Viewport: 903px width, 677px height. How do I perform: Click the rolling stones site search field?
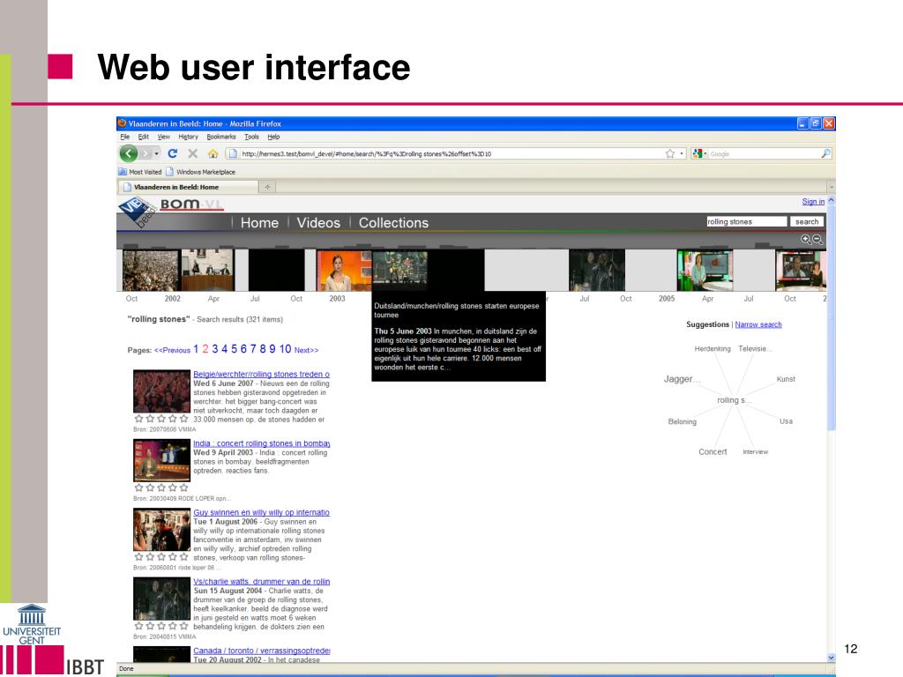746,221
